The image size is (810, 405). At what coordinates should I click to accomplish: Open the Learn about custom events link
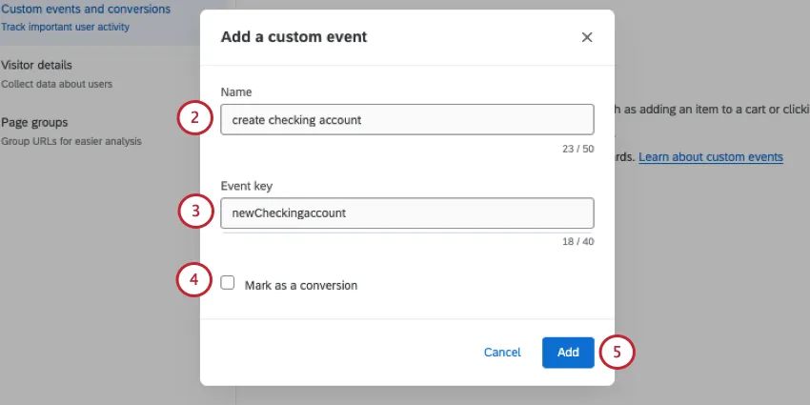tap(710, 157)
